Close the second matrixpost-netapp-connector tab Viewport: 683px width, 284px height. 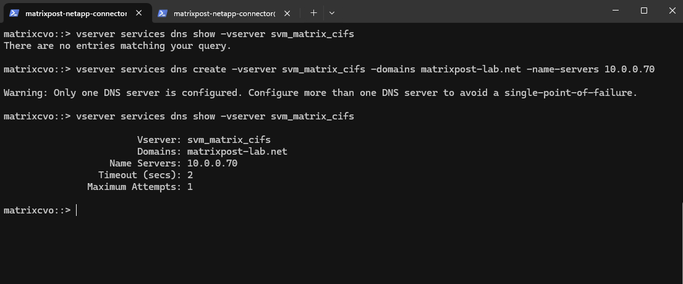click(287, 13)
